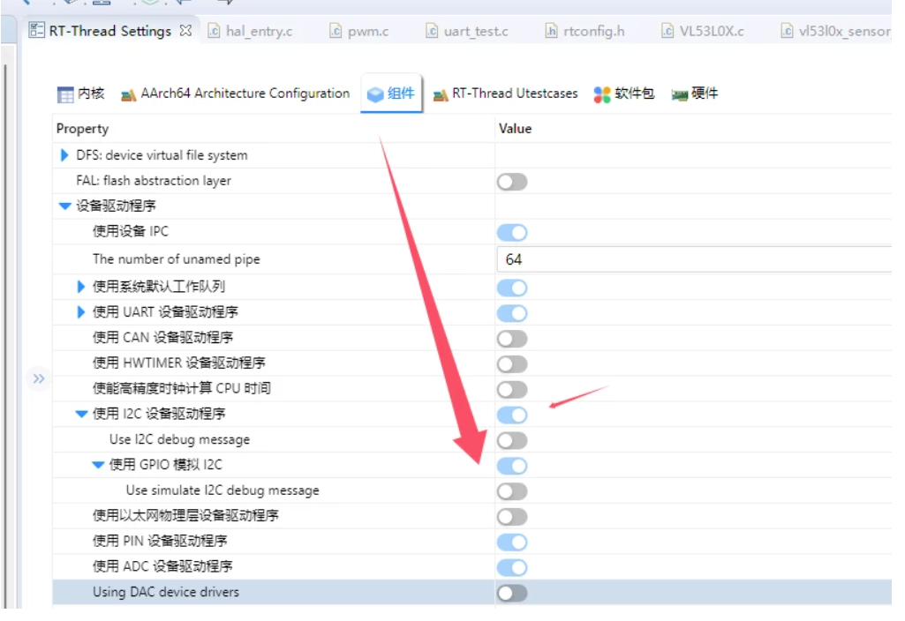The width and height of the screenshot is (905, 621).
Task: Open the 硬件 hardware page
Action: tap(695, 94)
